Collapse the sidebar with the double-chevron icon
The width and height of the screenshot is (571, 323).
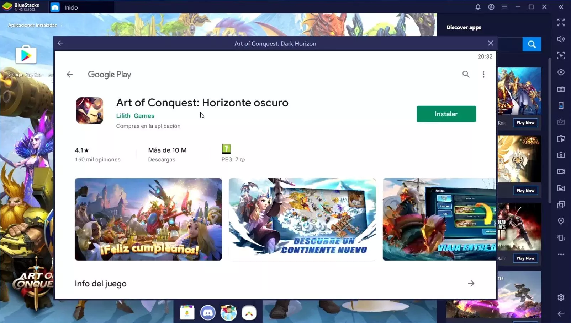tap(561, 7)
